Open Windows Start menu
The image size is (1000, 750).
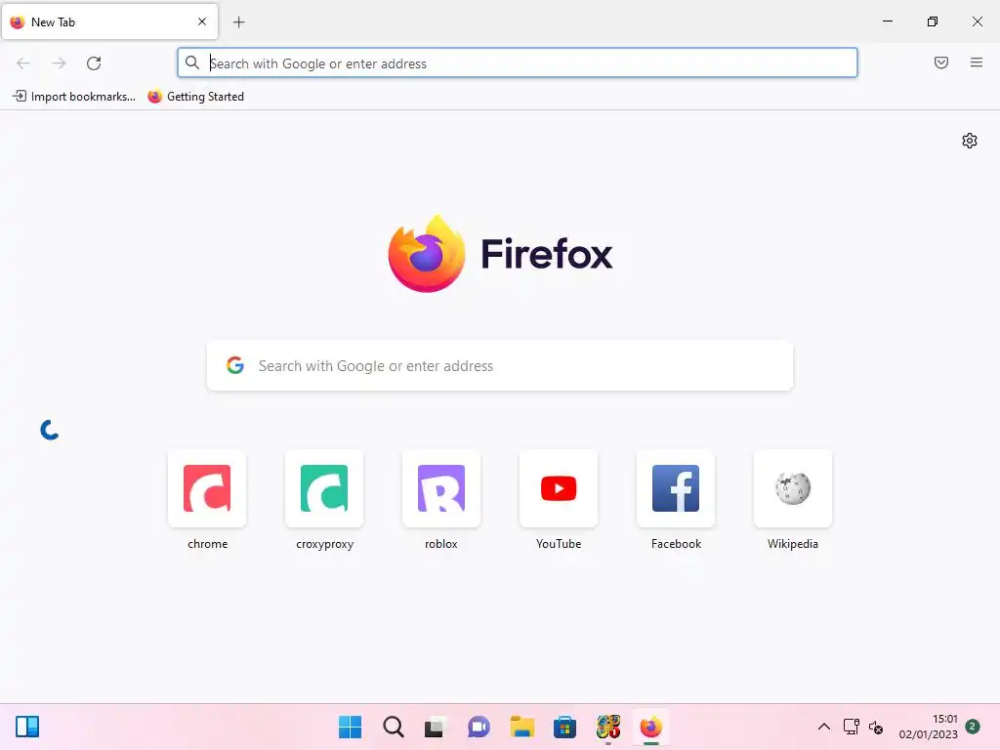[x=350, y=727]
